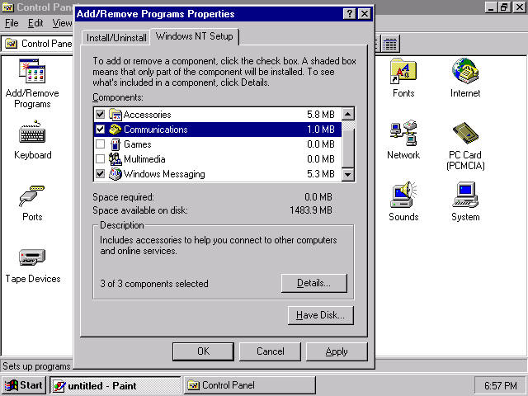Switch to the Install/Uninstall tab
This screenshot has height=396, width=528.
tap(116, 38)
